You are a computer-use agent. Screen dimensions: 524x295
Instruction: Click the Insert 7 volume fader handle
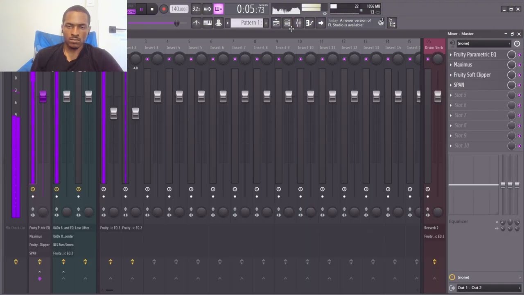coord(245,96)
